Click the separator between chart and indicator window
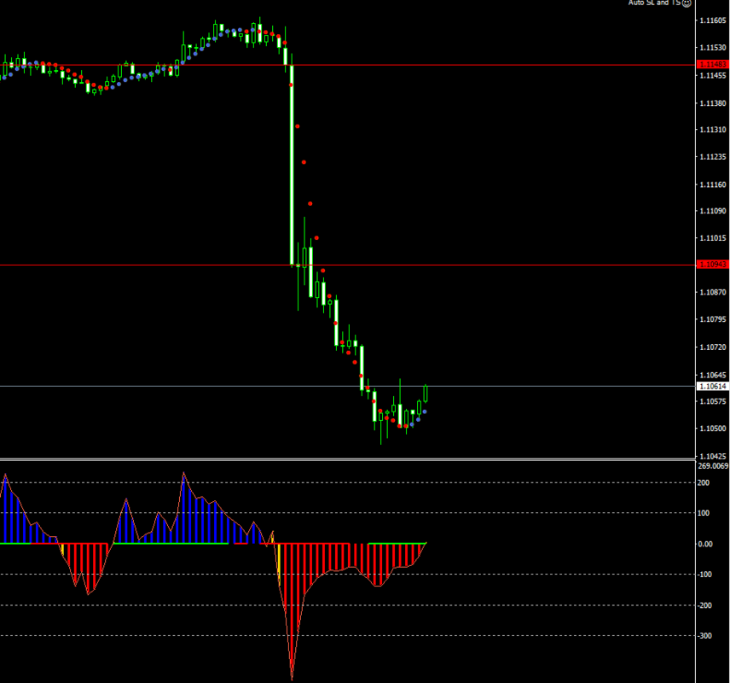Image resolution: width=730 pixels, height=683 pixels. pos(347,459)
